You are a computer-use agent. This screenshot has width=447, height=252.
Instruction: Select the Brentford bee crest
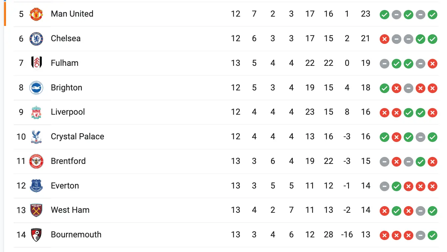[36, 161]
